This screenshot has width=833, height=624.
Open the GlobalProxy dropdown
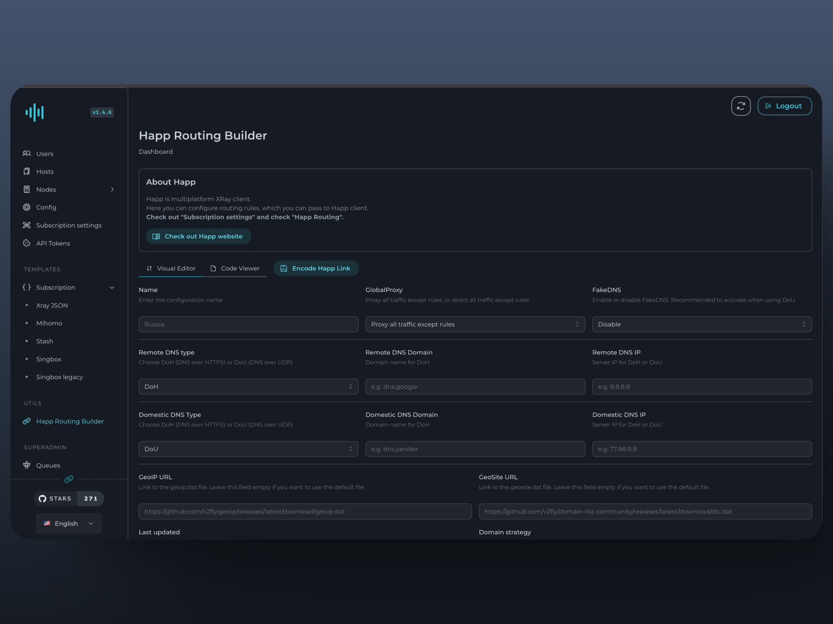tap(475, 324)
